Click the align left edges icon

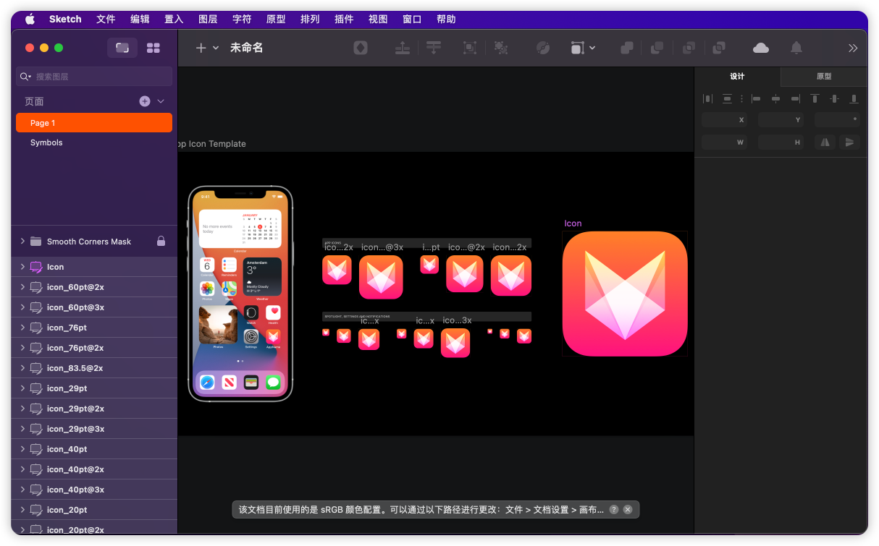756,98
